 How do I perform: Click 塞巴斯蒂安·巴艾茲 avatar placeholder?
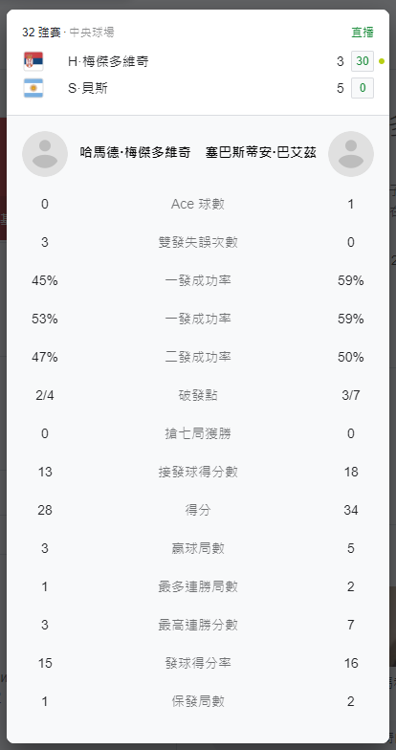click(x=351, y=154)
